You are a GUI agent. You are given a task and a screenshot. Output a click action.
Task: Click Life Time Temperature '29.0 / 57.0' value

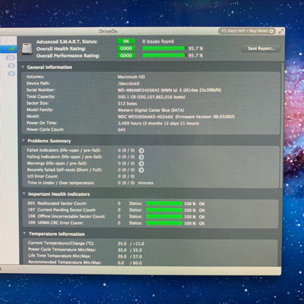click(x=130, y=256)
